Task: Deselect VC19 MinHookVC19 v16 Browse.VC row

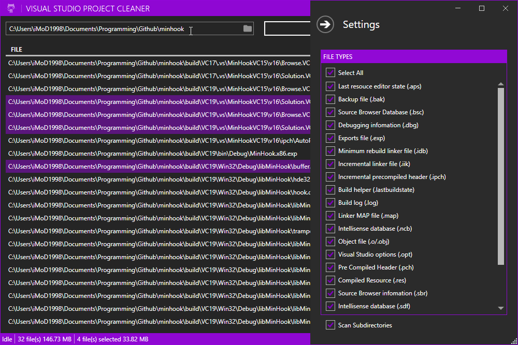Action: (158, 114)
